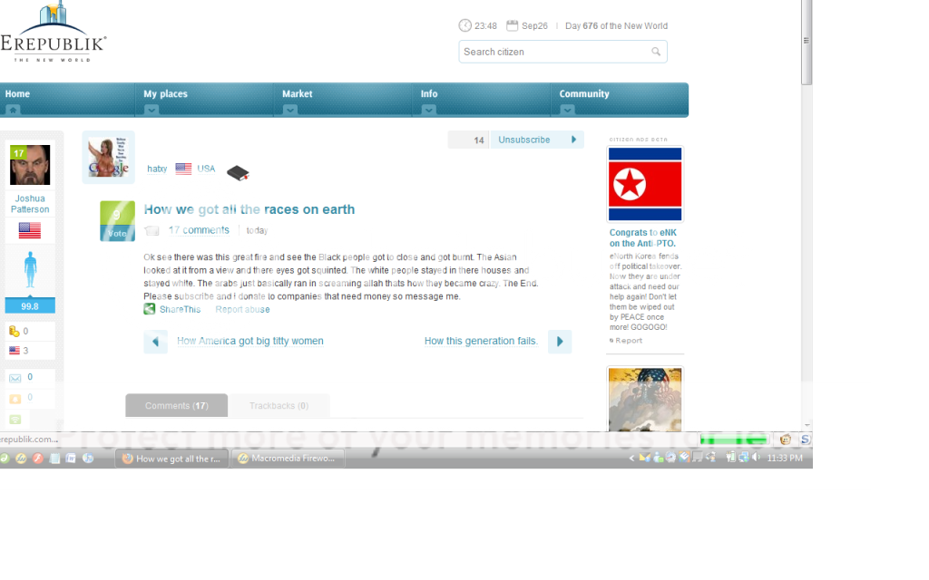This screenshot has width=929, height=580.
Task: Go to next article using right arrow
Action: pos(560,342)
